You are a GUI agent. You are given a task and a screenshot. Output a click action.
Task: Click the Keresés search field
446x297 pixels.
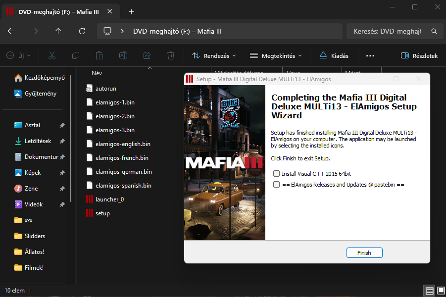pyautogui.click(x=388, y=31)
